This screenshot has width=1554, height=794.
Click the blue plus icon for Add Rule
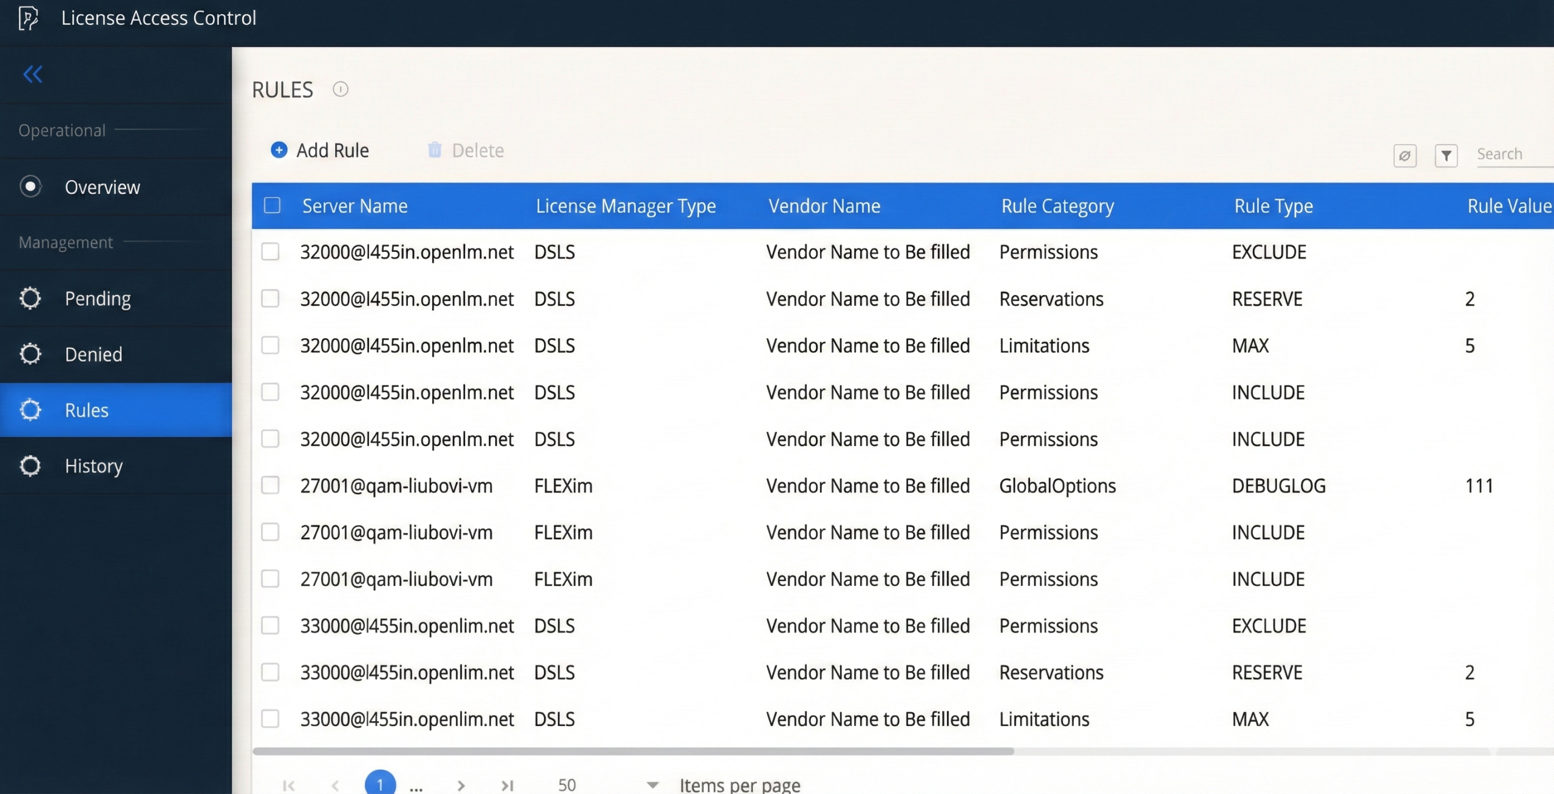279,150
